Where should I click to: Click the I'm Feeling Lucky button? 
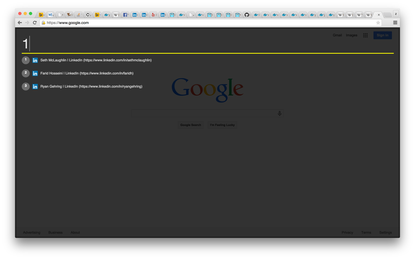pyautogui.click(x=222, y=125)
